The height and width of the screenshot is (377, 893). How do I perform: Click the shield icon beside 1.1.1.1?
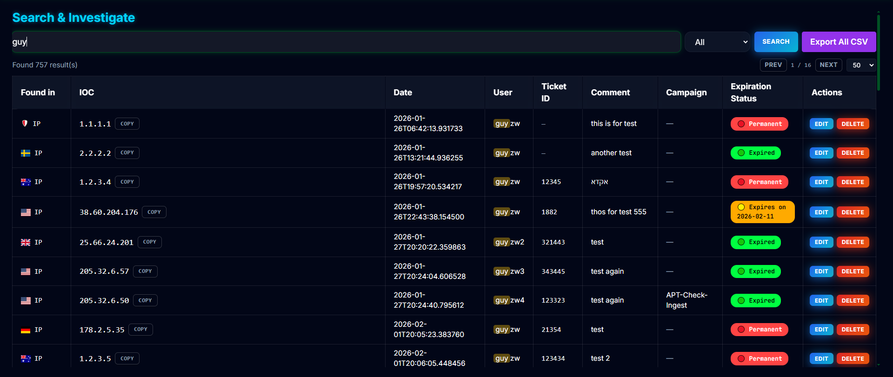25,124
